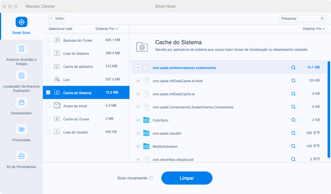Screen dimensions: 331x194
Task: Select the Backups do iTunes category row
Action: click(86, 40)
